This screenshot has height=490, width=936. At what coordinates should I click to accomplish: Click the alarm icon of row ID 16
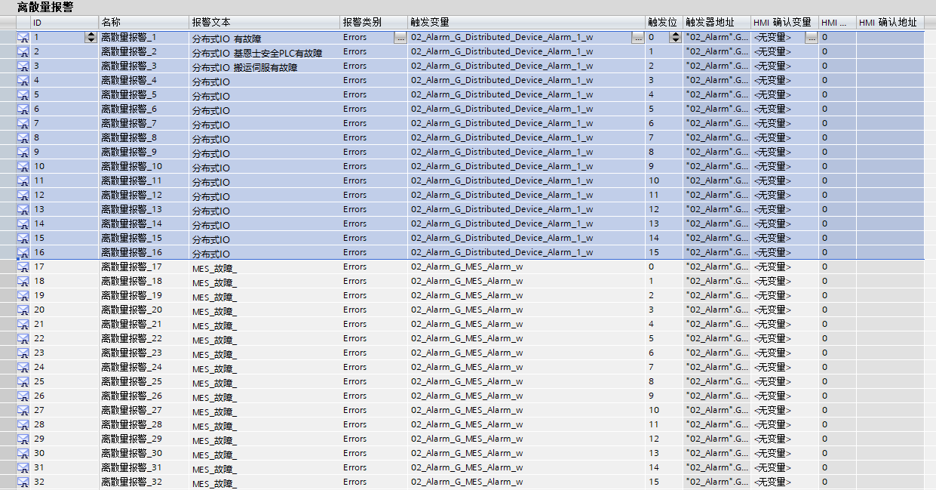[x=23, y=252]
